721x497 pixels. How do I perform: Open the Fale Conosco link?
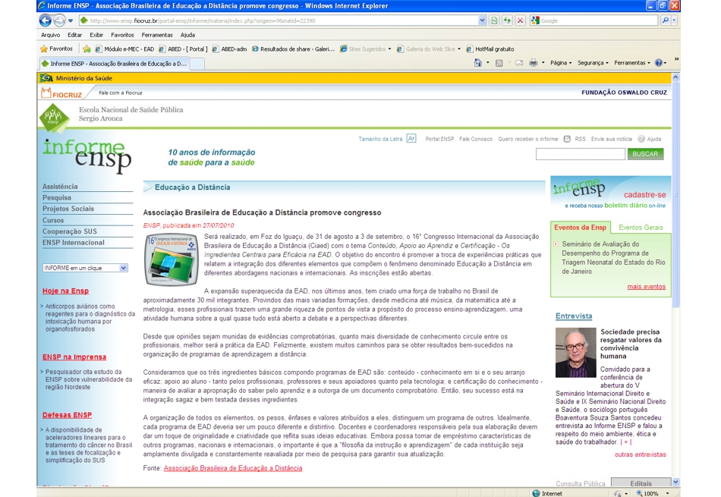pos(475,139)
